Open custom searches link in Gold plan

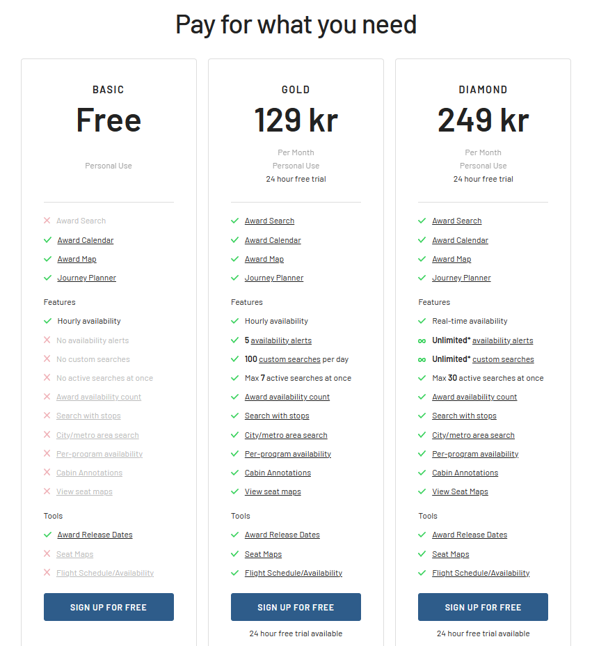pos(289,359)
